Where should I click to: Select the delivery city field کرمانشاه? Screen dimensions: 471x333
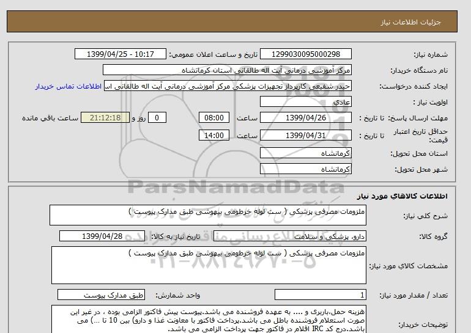tap(305, 169)
